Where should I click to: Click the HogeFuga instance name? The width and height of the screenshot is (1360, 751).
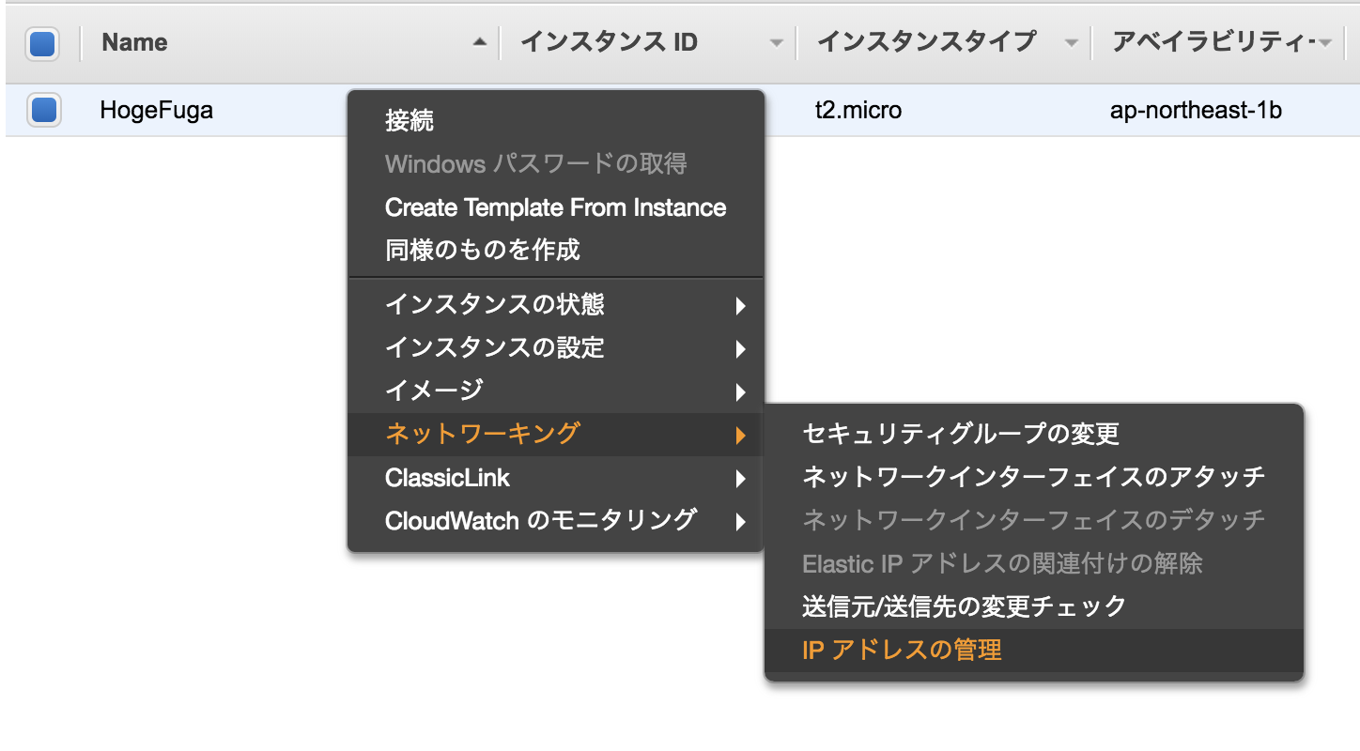(x=156, y=110)
